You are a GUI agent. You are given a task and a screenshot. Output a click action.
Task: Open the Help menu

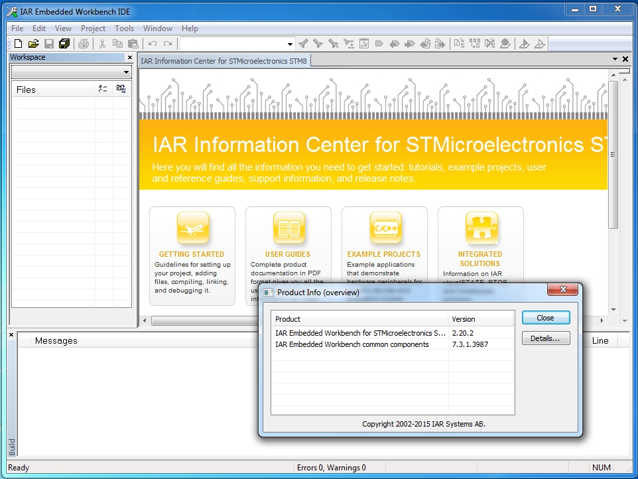coord(190,29)
